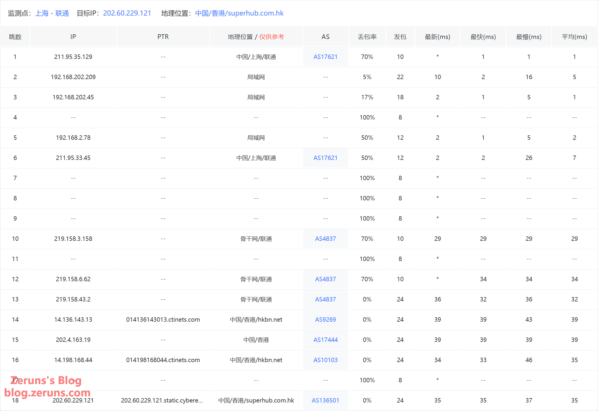Click the 跳数 column header
598x411 pixels.
[x=15, y=37]
